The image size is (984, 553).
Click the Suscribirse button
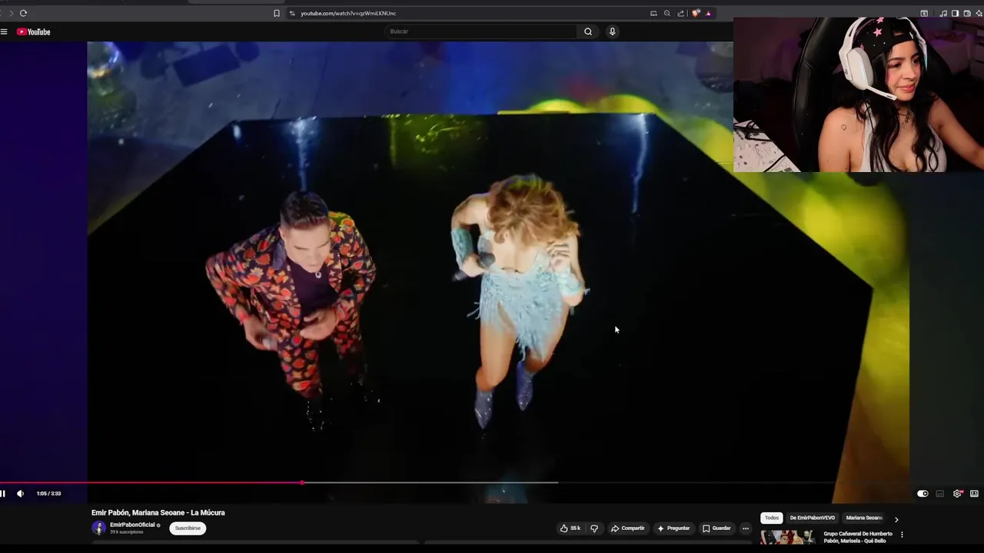tap(188, 528)
